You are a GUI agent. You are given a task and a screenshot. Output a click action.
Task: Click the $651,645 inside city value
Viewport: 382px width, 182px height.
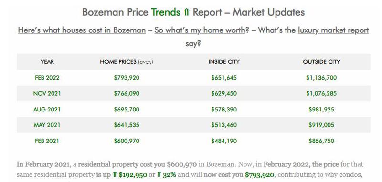pyautogui.click(x=224, y=78)
